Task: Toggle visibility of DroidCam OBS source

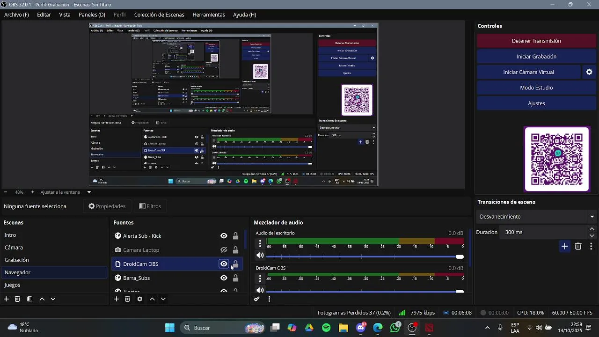Action: 224,264
